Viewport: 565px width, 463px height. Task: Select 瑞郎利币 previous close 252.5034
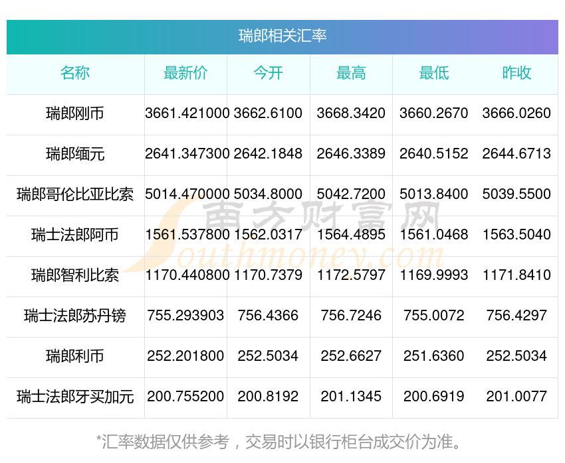(x=516, y=356)
